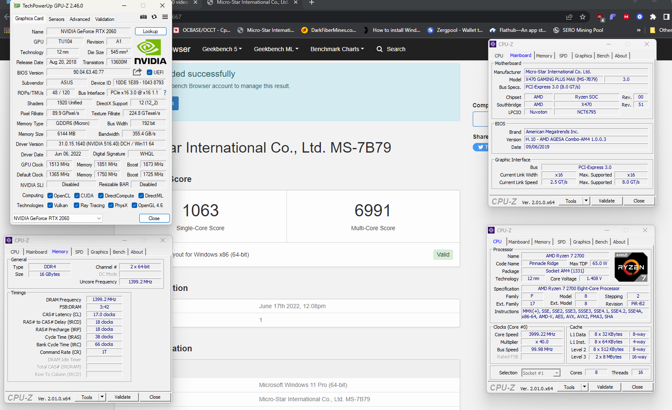
Task: Click the Bus Interface question mark icon
Action: [164, 93]
